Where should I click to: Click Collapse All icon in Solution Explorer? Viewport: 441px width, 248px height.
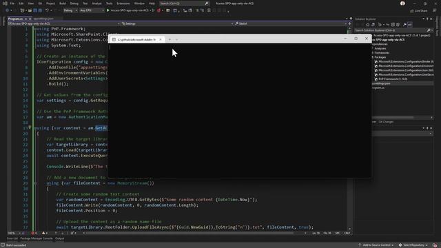pos(393,25)
